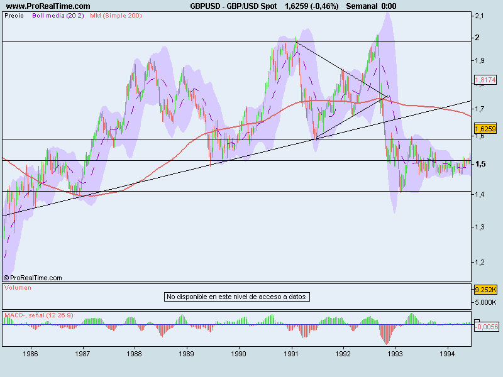This screenshot has height=377, width=503.
Task: Click the -0,0056 MACD value tag
Action: click(486, 327)
